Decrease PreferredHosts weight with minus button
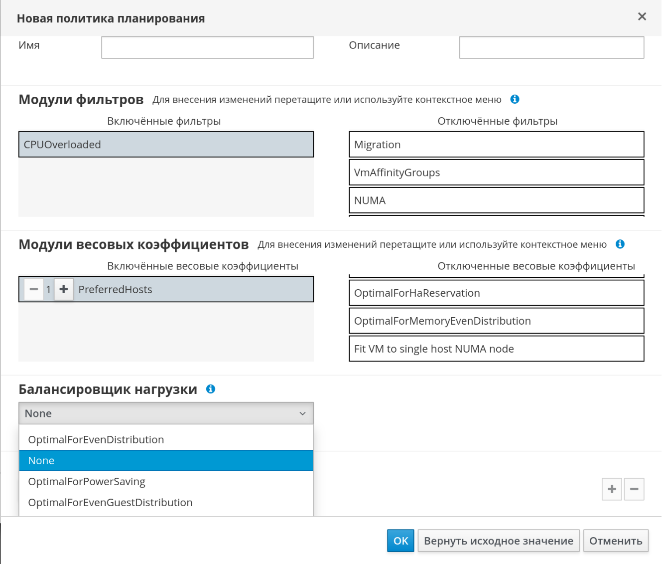The width and height of the screenshot is (662, 564). (34, 289)
